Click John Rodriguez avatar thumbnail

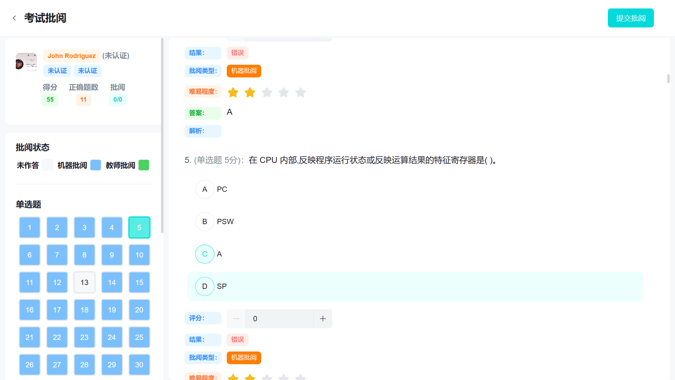click(26, 62)
